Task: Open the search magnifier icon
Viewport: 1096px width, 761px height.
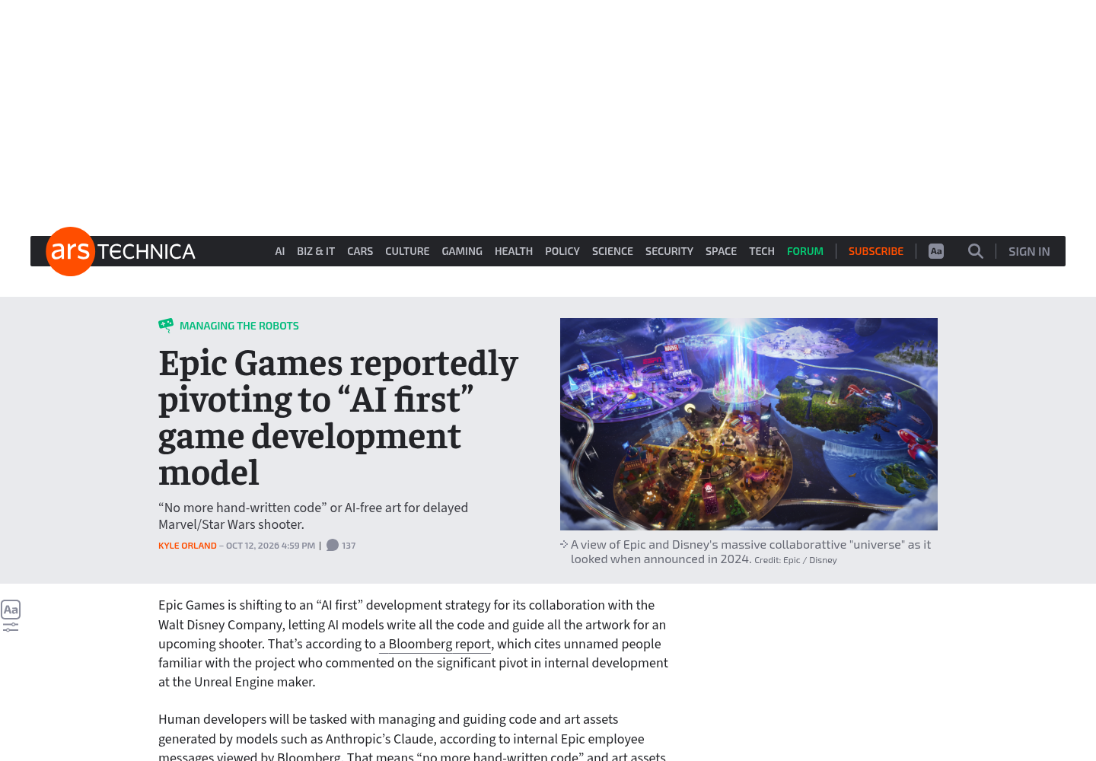Action: click(975, 251)
